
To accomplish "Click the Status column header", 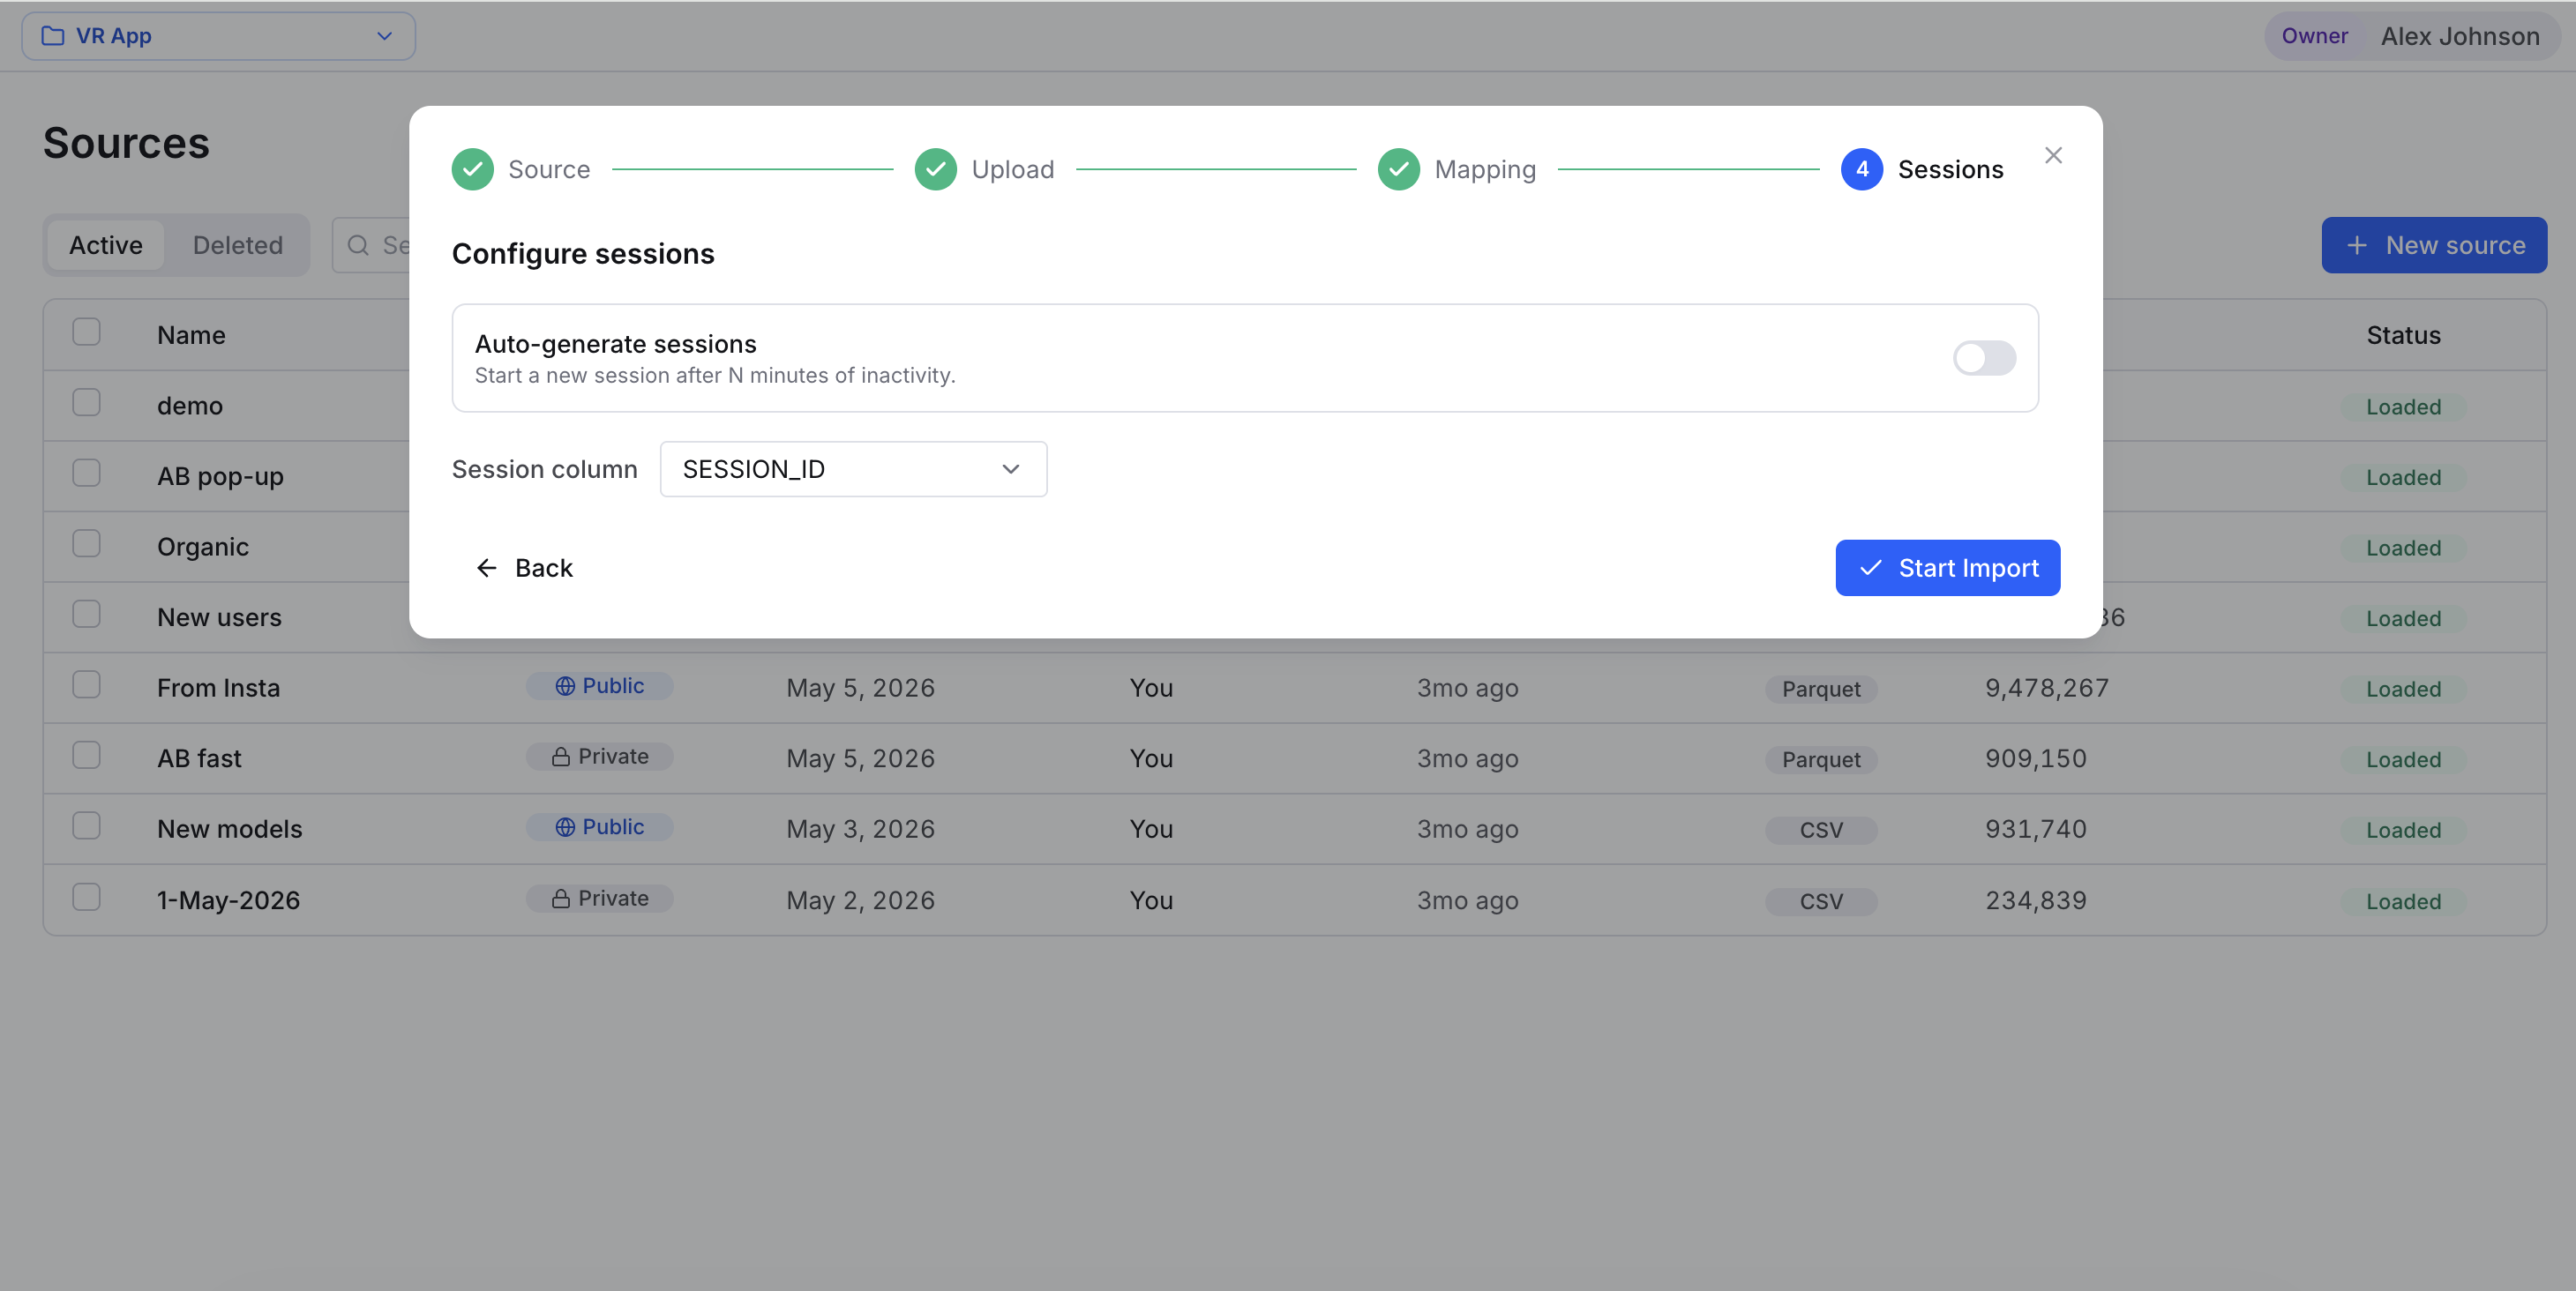I will pyautogui.click(x=2403, y=335).
